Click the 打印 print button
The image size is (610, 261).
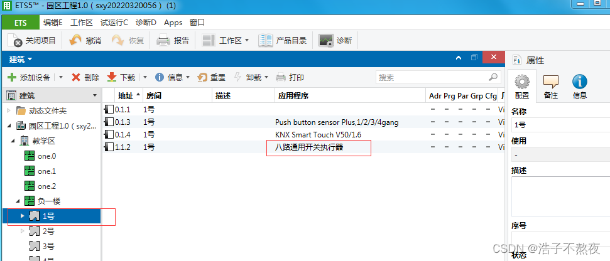290,77
